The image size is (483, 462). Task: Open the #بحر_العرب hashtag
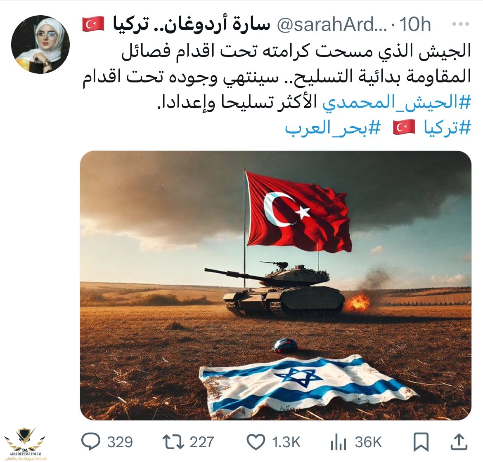tap(332, 128)
